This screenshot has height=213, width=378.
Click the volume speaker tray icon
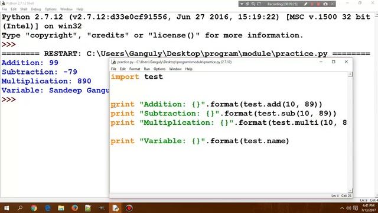tap(348, 208)
